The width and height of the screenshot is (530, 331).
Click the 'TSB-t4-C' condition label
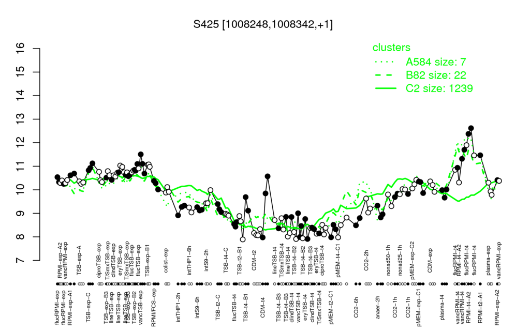[x=226, y=261]
